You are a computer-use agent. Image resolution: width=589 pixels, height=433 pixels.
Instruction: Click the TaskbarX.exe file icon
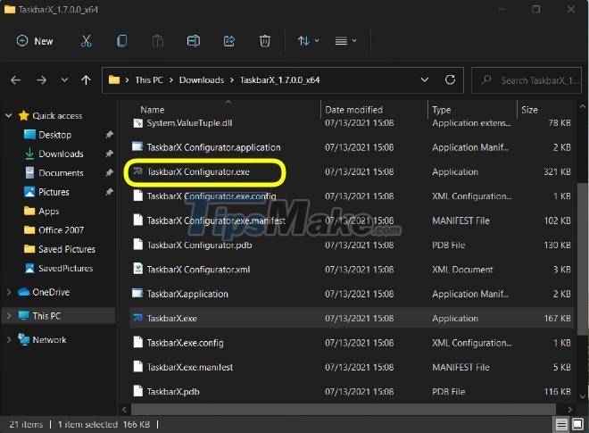137,318
